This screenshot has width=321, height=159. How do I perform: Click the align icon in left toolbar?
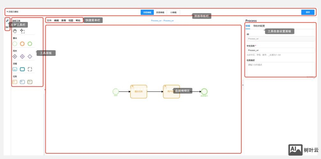(7, 27)
